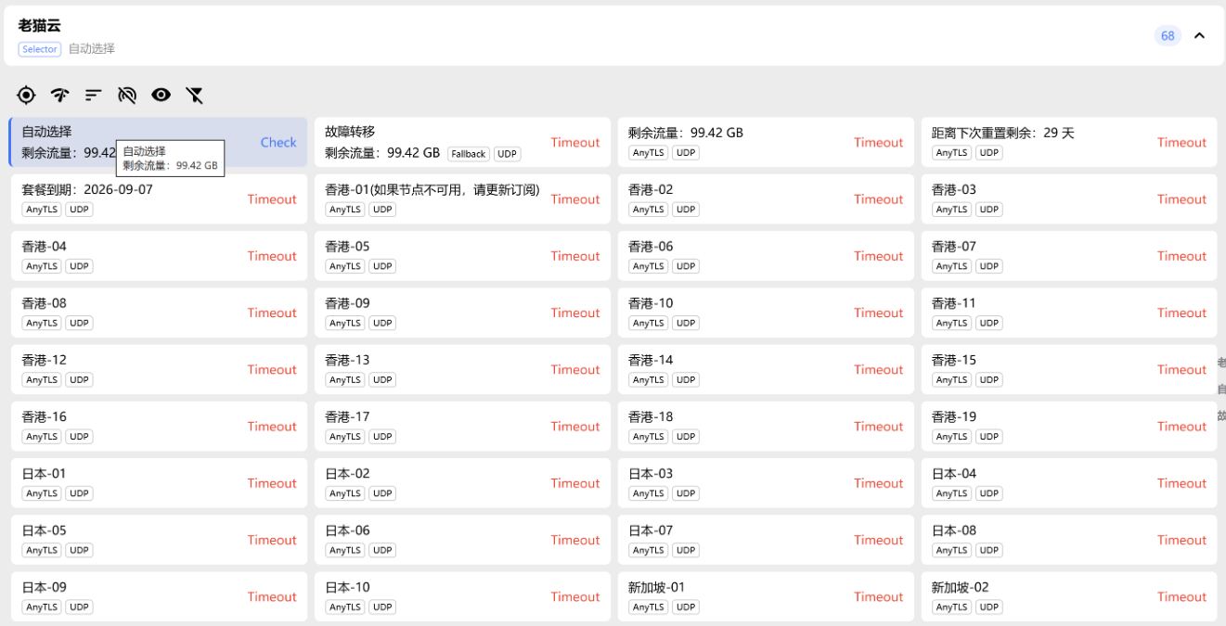
Task: Run the delay test with the wifi icon
Action: point(60,95)
